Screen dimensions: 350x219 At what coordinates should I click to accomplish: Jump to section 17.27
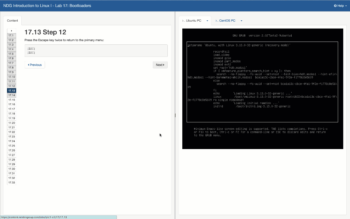click(x=12, y=155)
